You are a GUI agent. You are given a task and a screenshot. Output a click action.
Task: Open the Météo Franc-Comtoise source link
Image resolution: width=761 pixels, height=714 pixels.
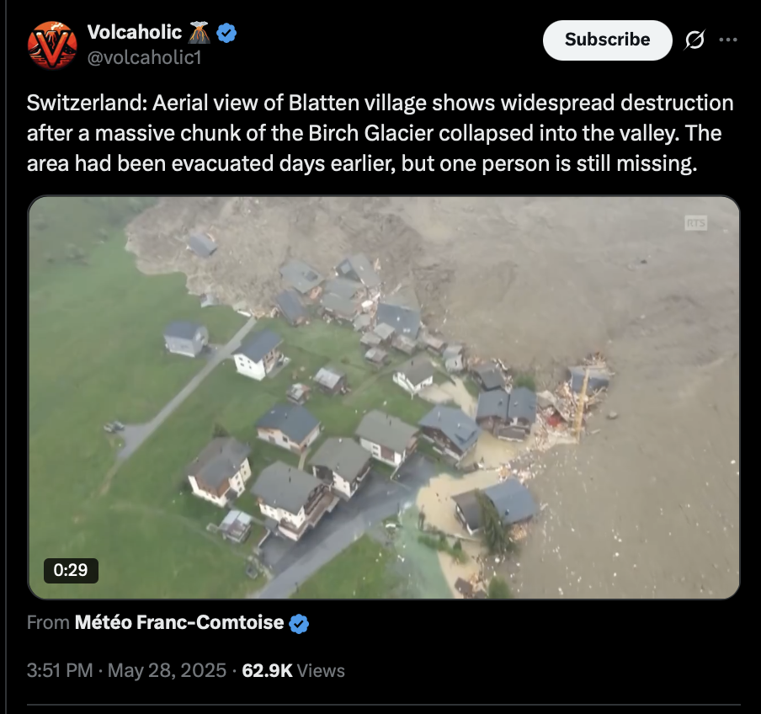(x=179, y=623)
